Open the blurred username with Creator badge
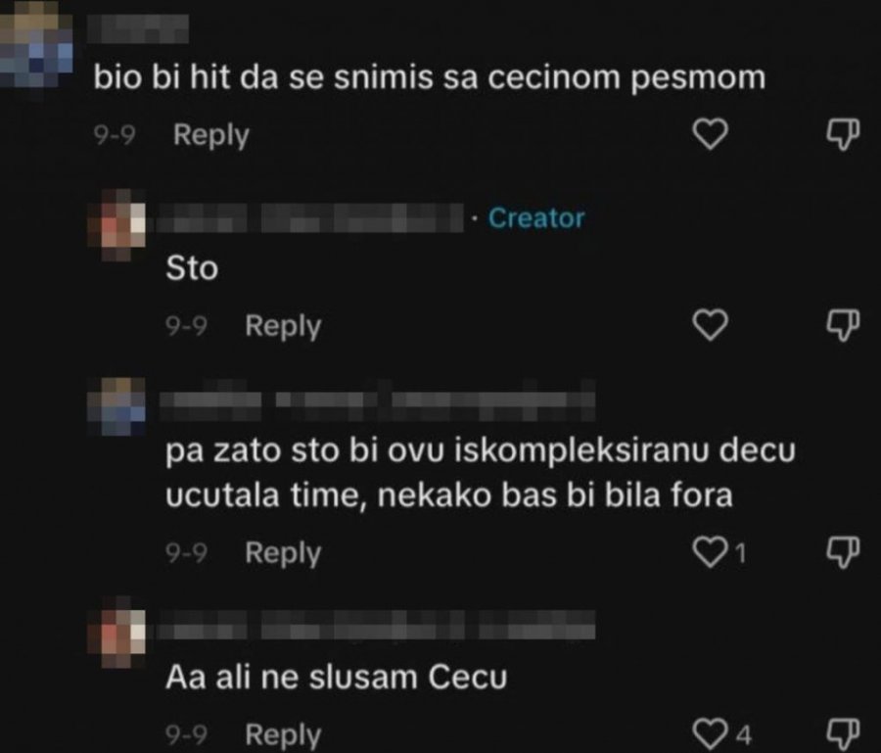 (310, 218)
